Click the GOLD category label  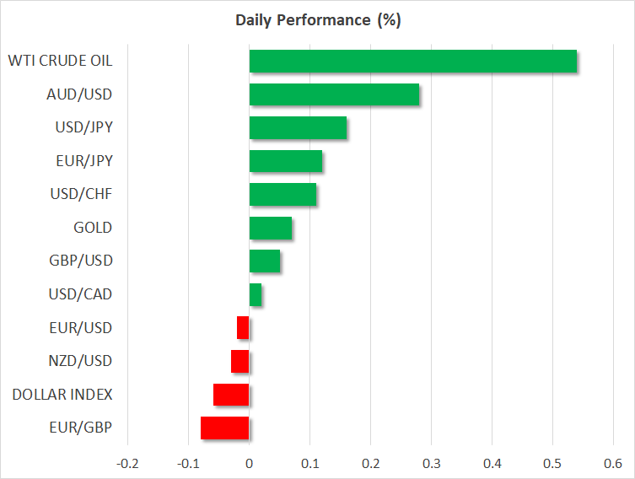(x=93, y=228)
